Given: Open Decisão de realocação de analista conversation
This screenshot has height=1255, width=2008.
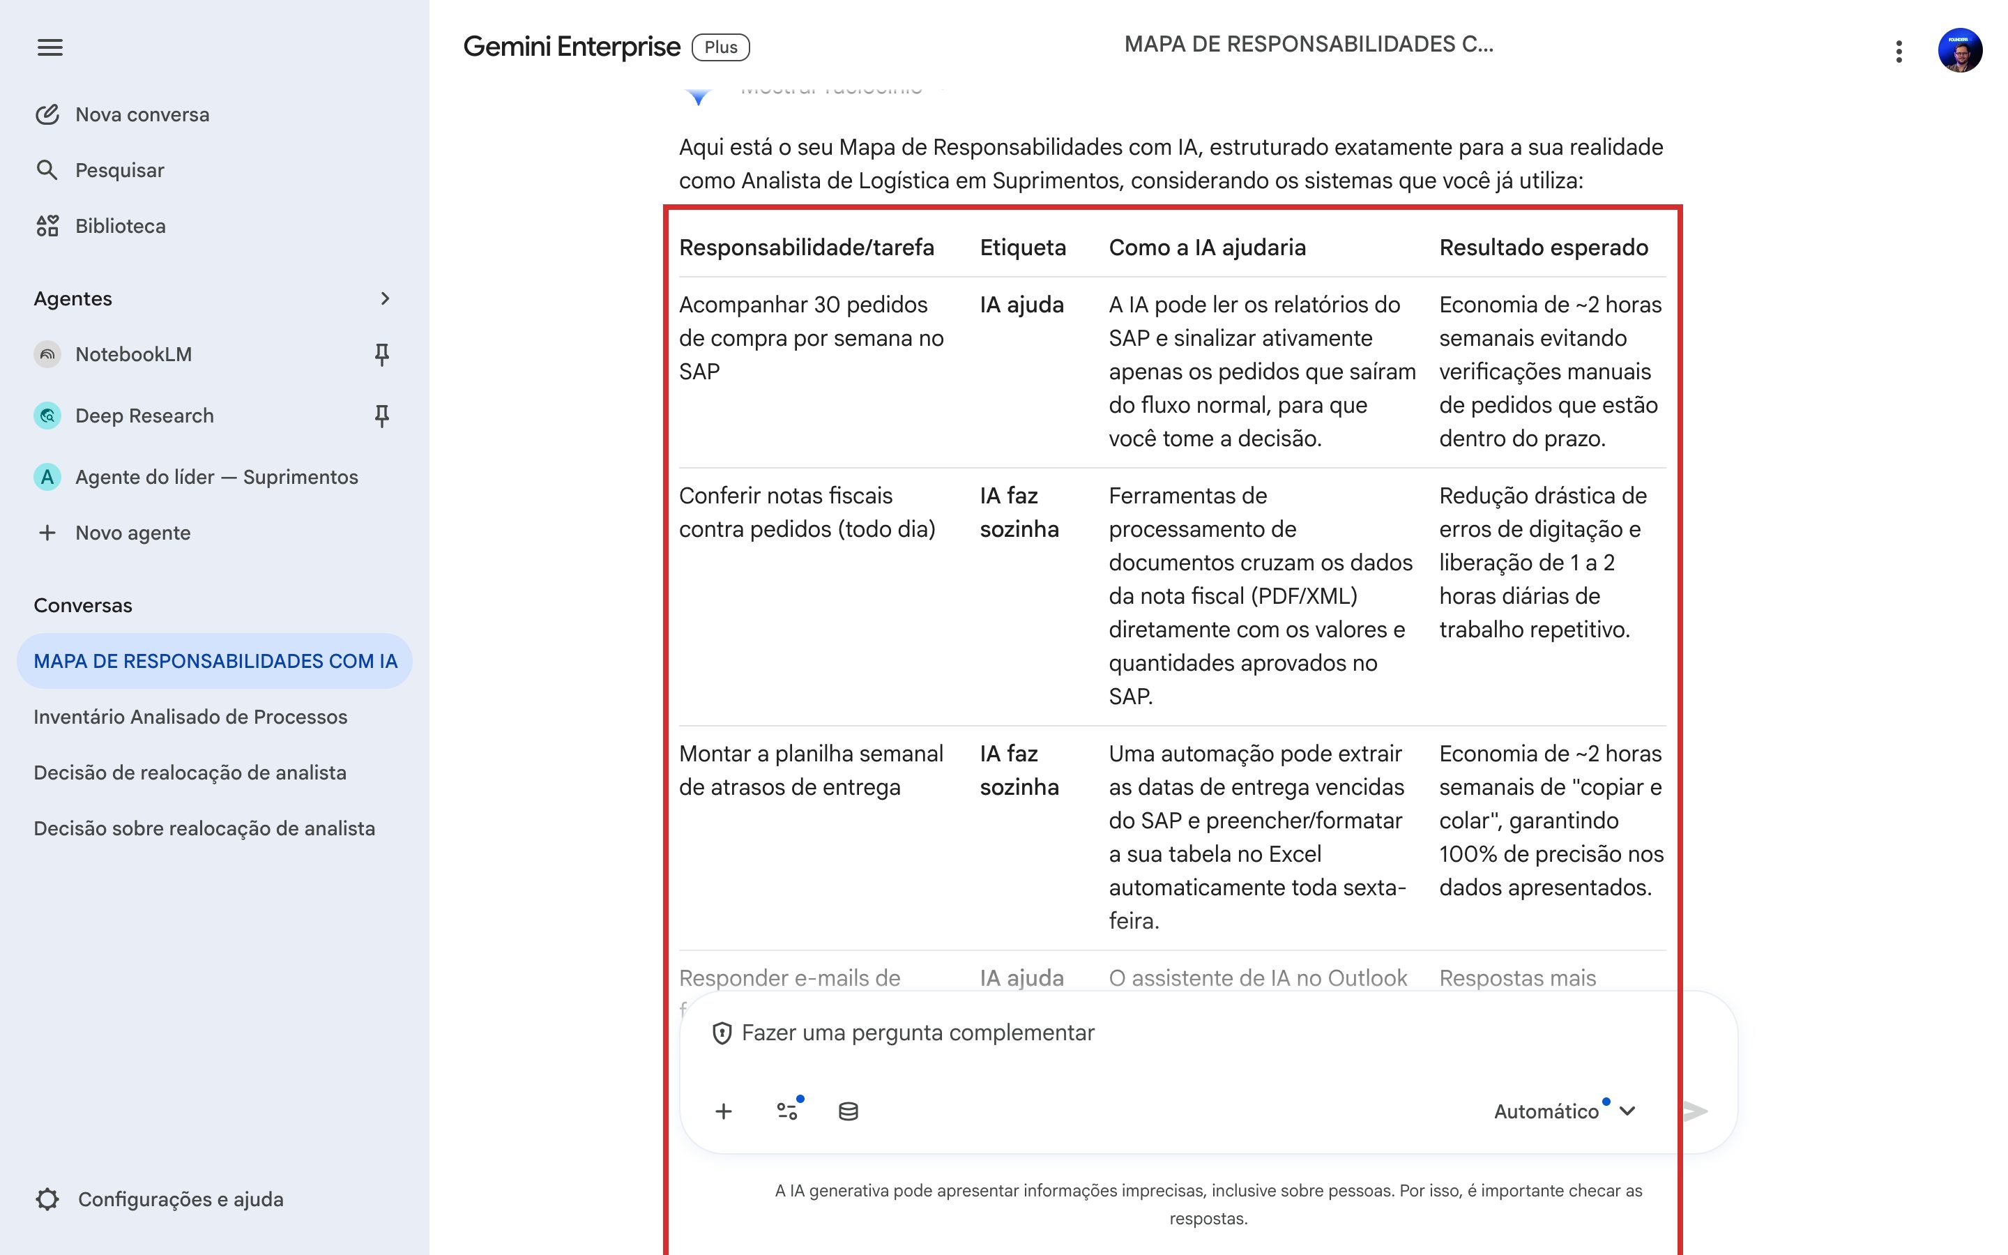Looking at the screenshot, I should coord(214,773).
